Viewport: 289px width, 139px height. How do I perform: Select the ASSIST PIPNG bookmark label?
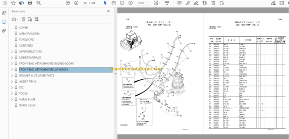28,82
